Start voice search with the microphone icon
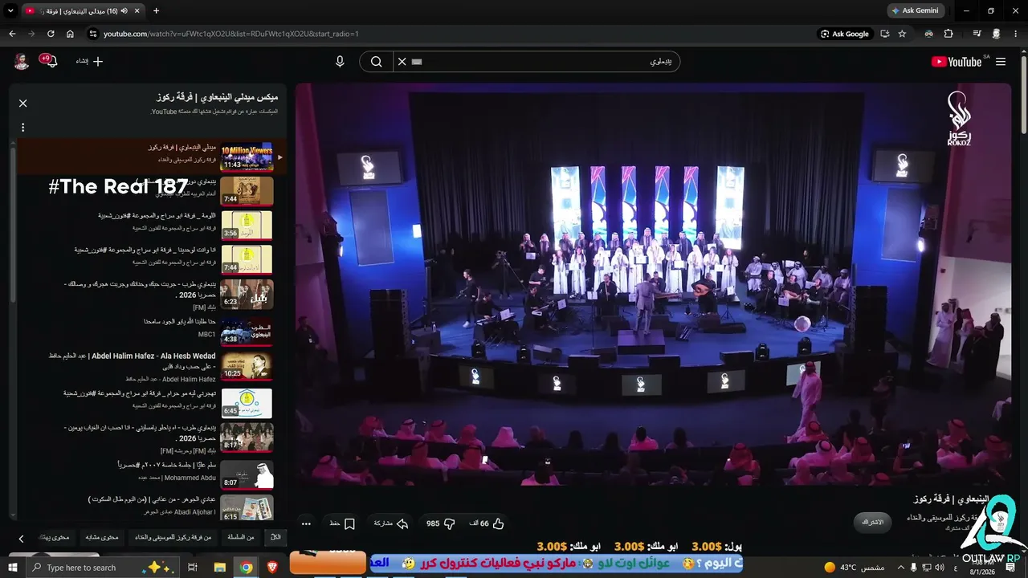 (x=340, y=62)
